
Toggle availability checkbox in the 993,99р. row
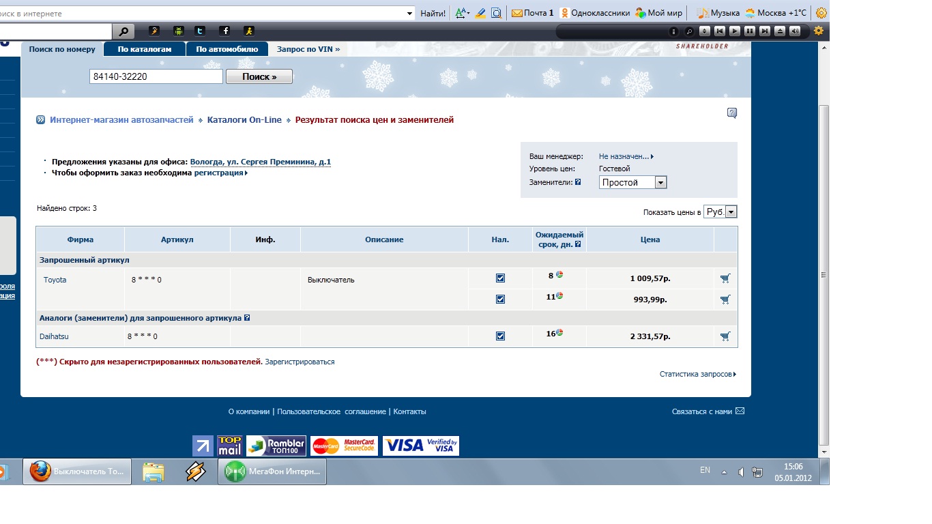point(500,299)
